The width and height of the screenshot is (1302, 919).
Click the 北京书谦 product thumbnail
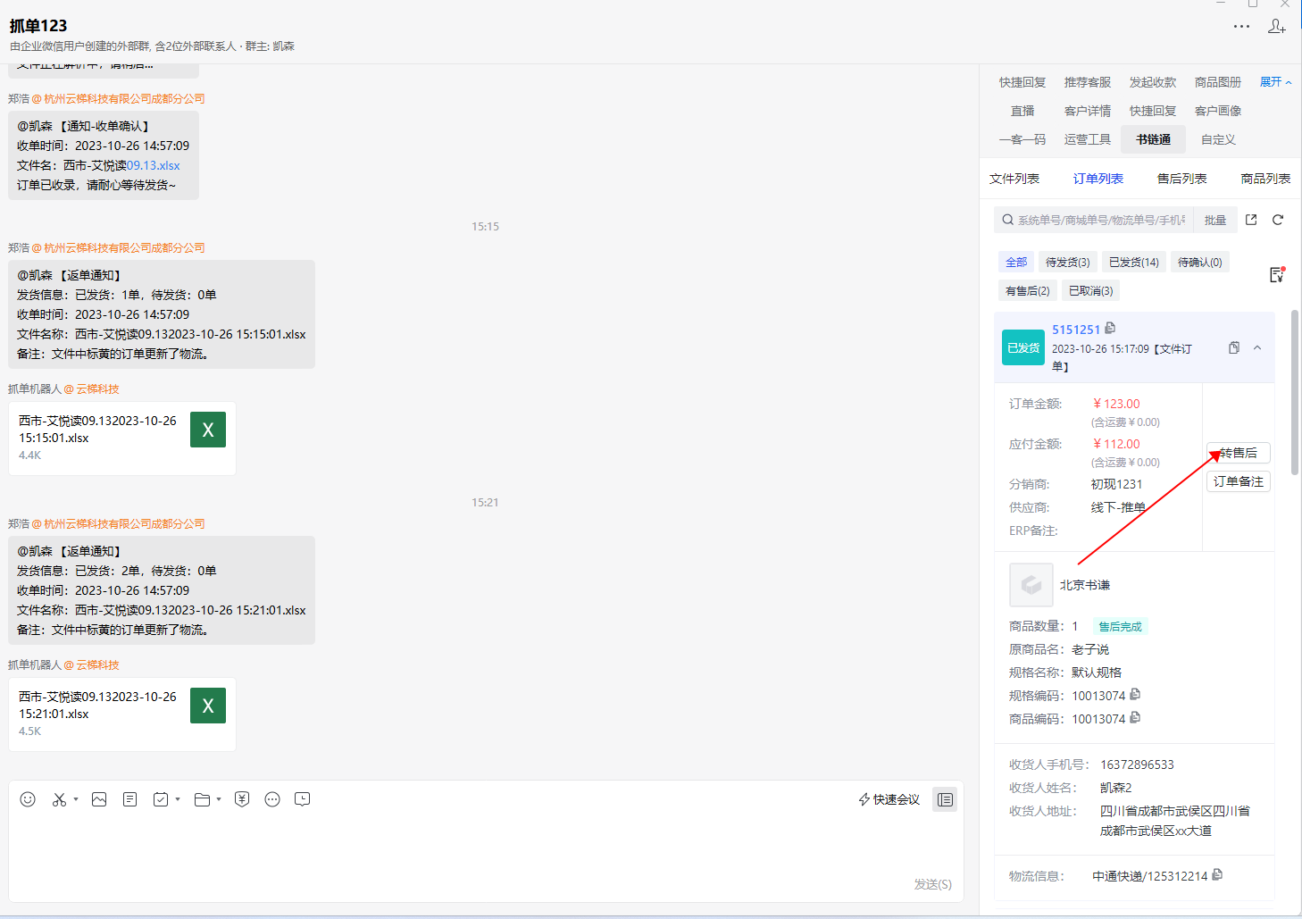pyautogui.click(x=1031, y=585)
